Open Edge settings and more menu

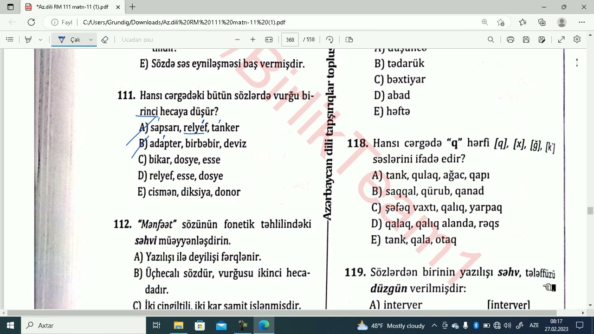(582, 22)
